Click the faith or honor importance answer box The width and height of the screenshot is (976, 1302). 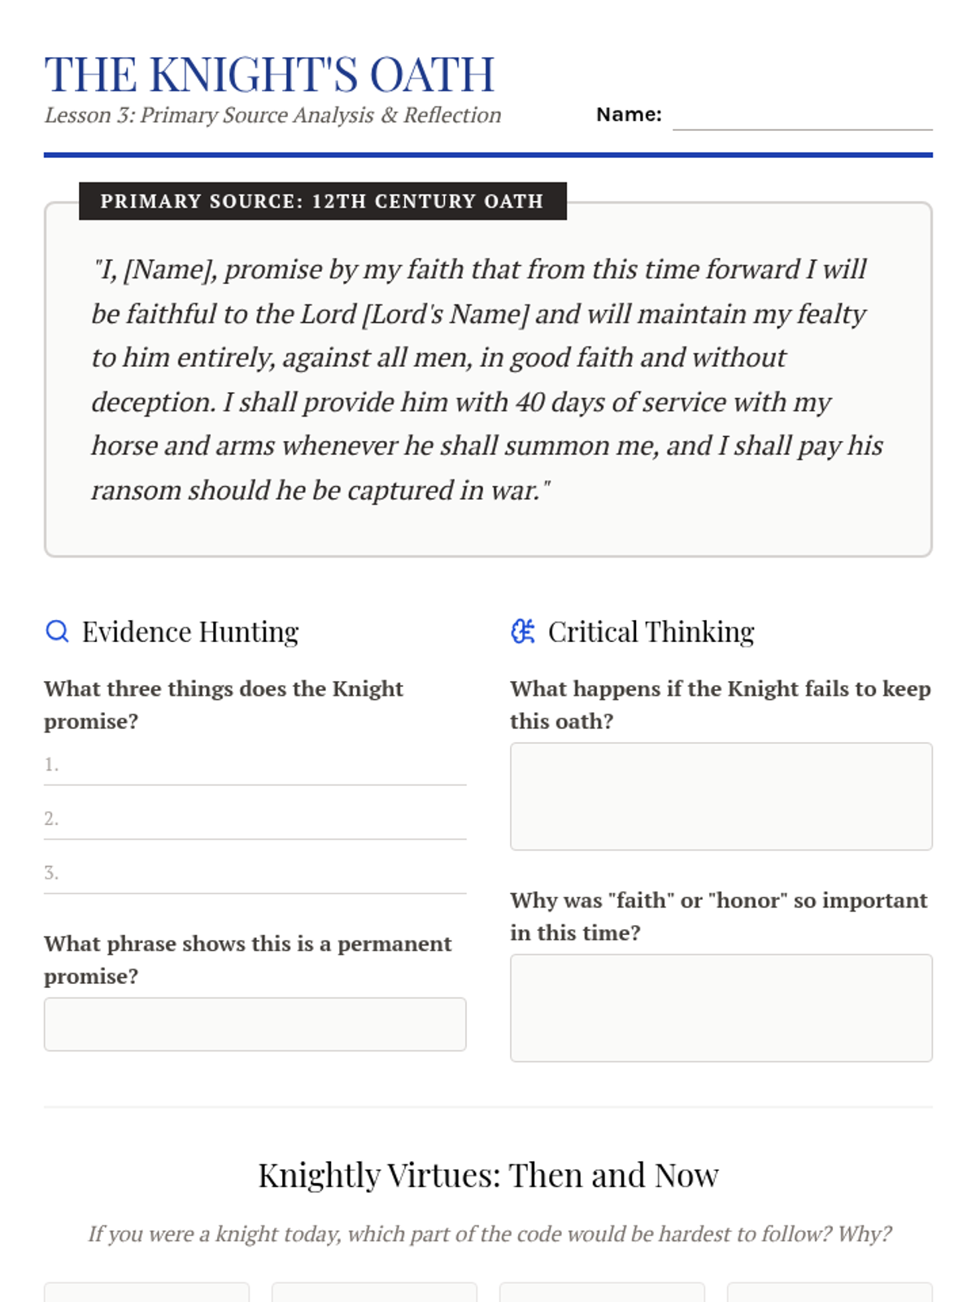721,1008
